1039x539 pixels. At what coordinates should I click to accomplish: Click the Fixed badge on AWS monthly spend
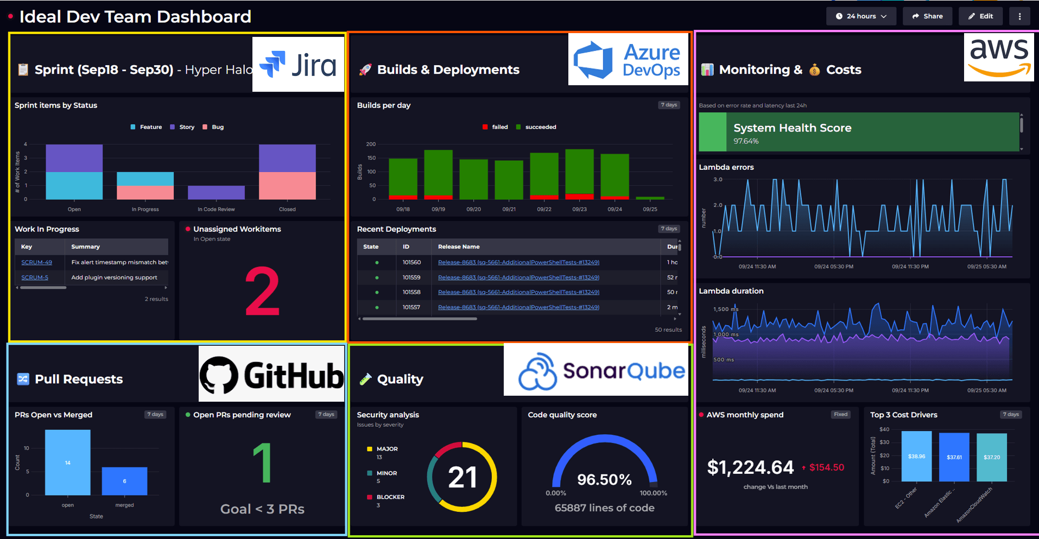tap(840, 415)
